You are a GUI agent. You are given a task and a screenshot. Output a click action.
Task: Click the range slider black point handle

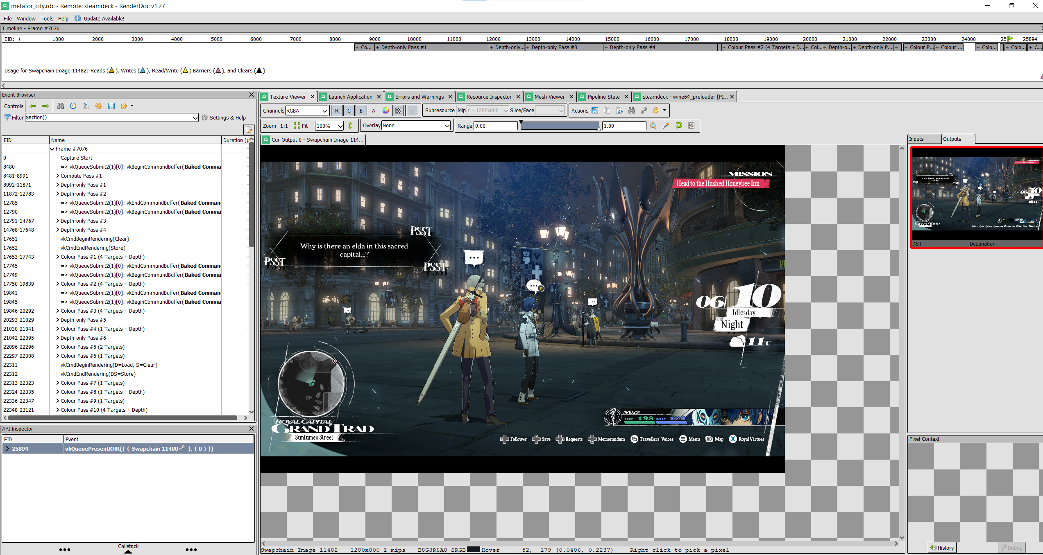tap(521, 123)
